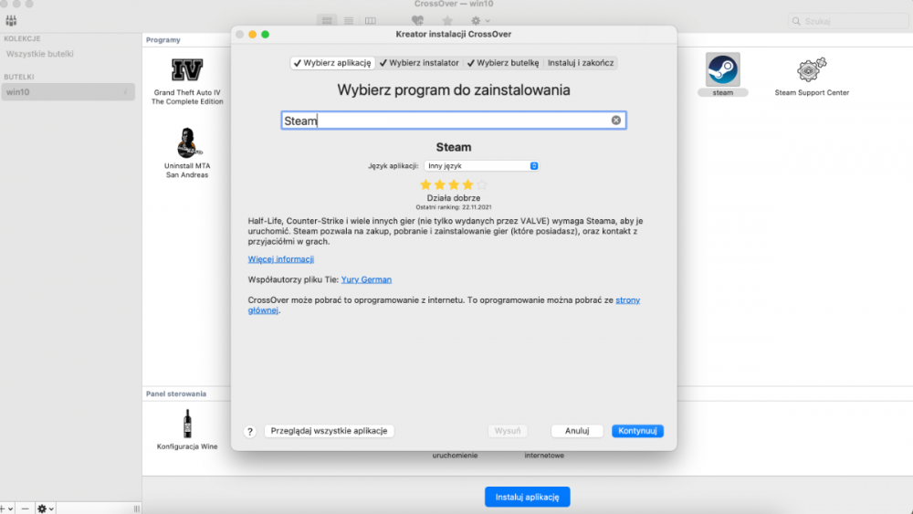Switch main window to icon grid view
Screen dimensions: 913x514
327,20
